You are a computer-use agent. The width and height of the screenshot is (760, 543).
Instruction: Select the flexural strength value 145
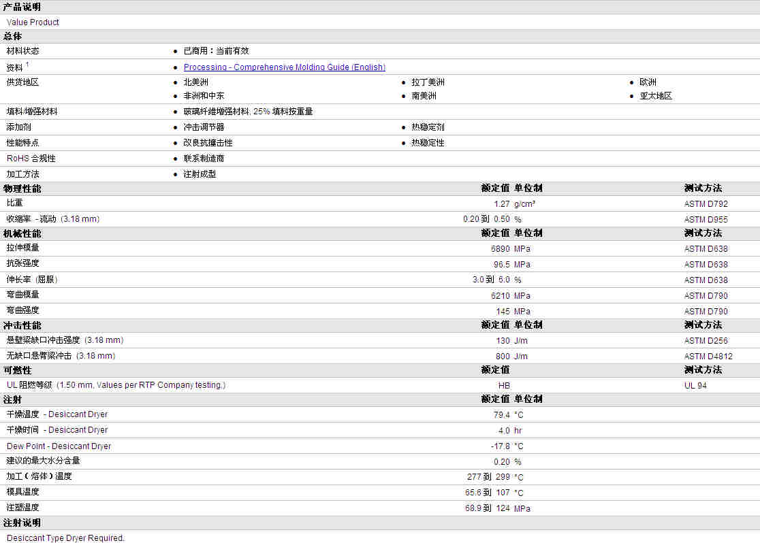pyautogui.click(x=503, y=311)
